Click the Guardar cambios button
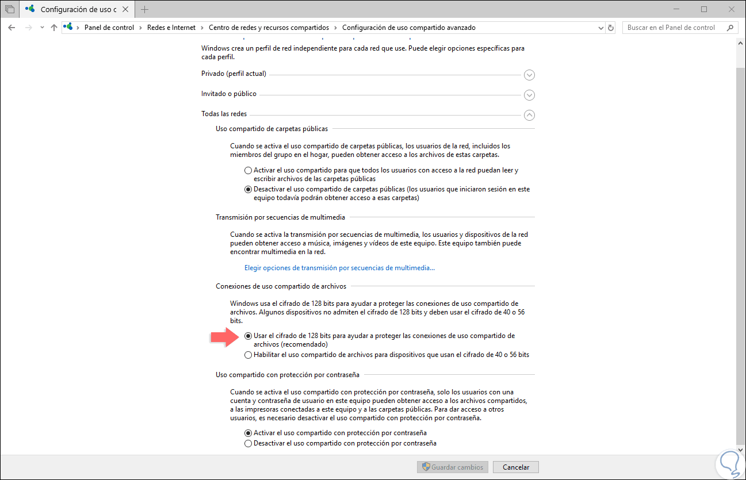The image size is (746, 480). click(453, 467)
